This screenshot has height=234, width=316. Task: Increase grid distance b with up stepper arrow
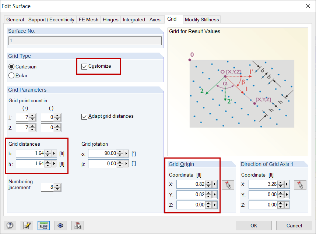[48, 152]
